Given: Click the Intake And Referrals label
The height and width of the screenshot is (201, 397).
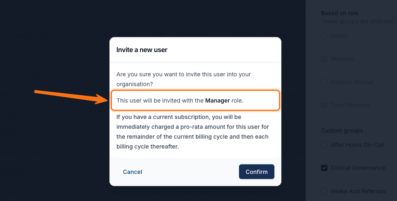Looking at the screenshot, I should click(x=358, y=191).
